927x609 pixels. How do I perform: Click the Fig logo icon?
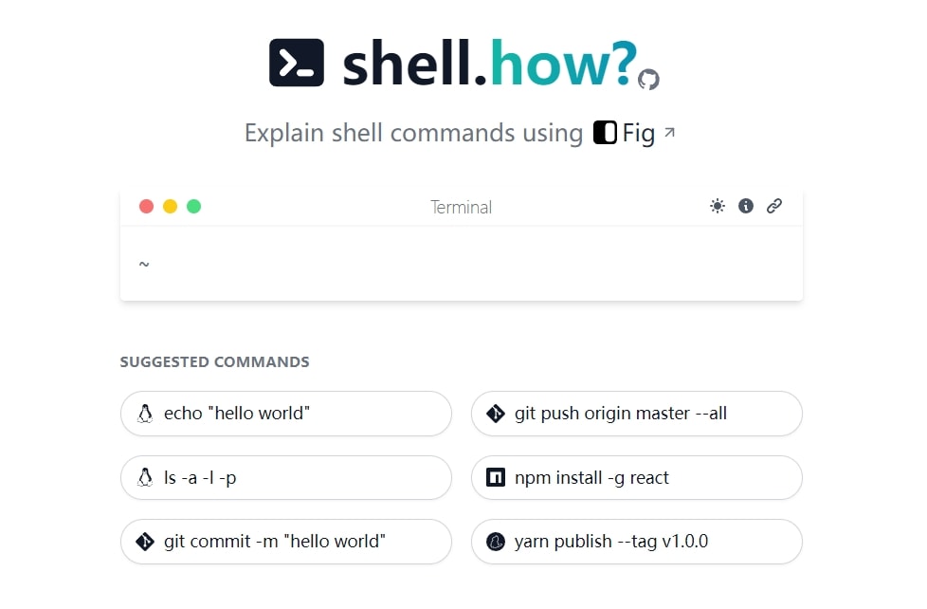click(605, 133)
